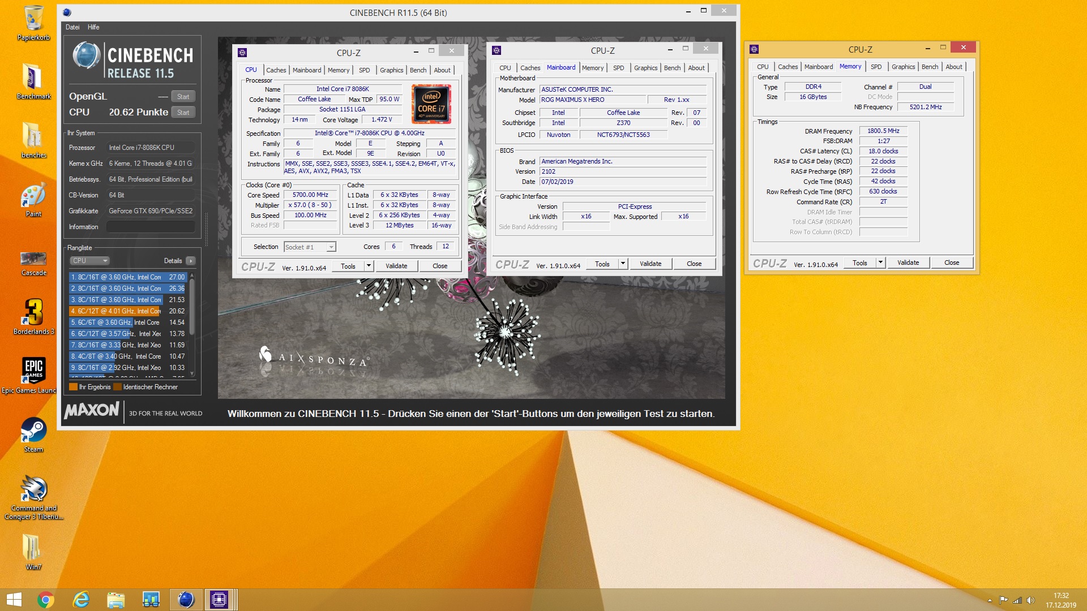Image resolution: width=1087 pixels, height=611 pixels.
Task: Click the Core Speed 5700.00 MHz field
Action: tap(311, 195)
